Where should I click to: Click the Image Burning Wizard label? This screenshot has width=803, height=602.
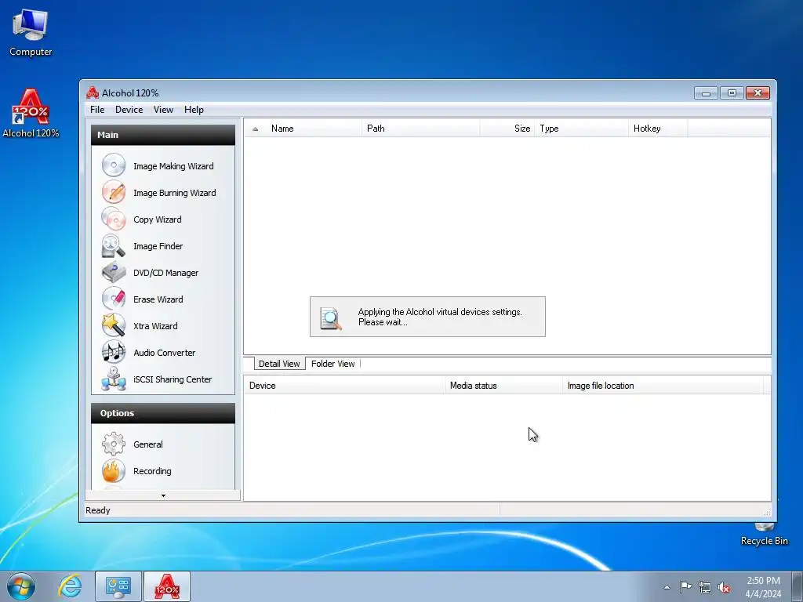tap(175, 193)
